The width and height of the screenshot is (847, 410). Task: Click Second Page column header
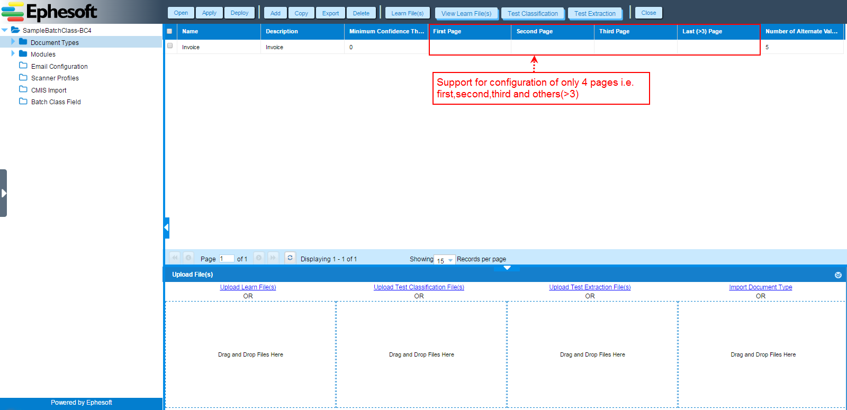point(553,31)
